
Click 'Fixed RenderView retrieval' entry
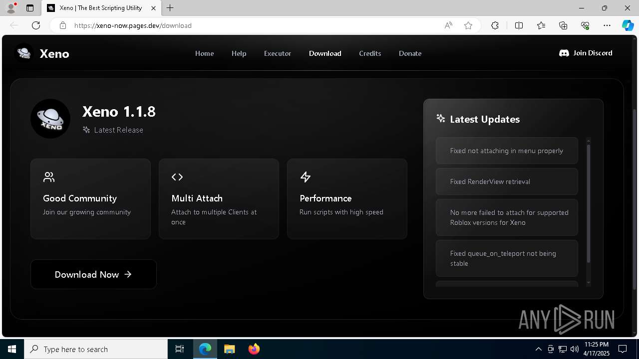507,181
